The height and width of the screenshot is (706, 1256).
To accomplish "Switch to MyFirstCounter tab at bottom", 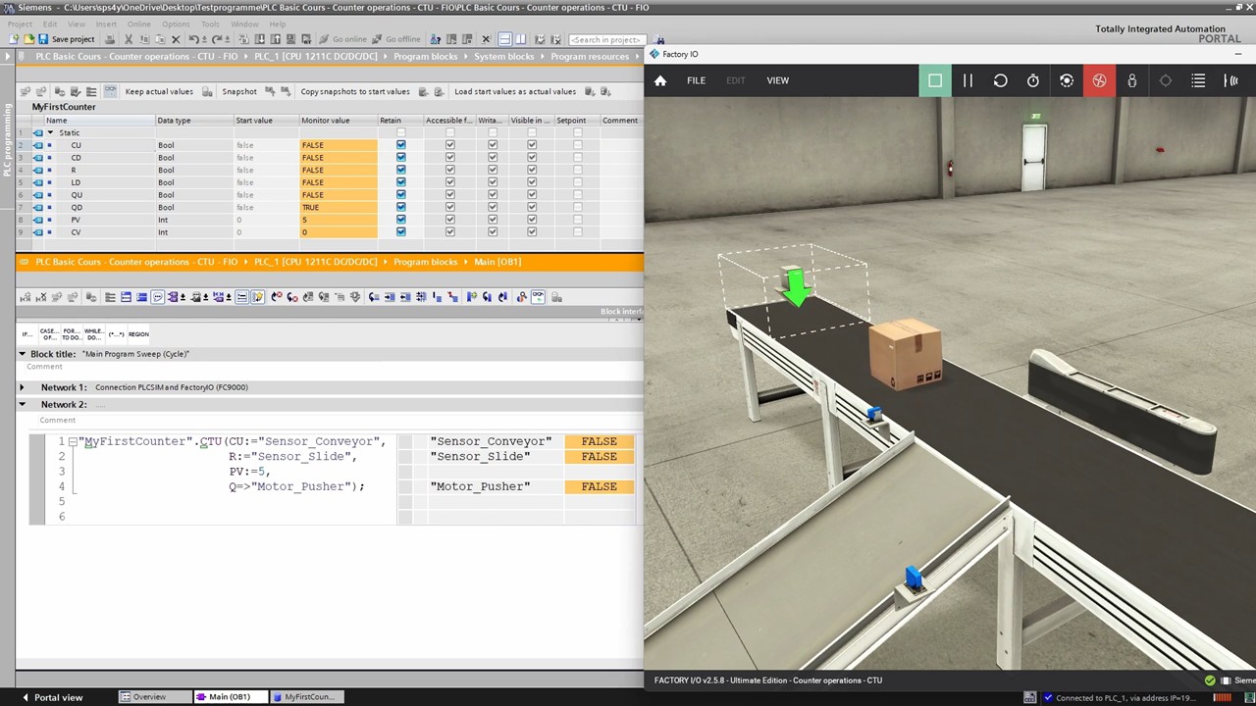I will [x=306, y=697].
